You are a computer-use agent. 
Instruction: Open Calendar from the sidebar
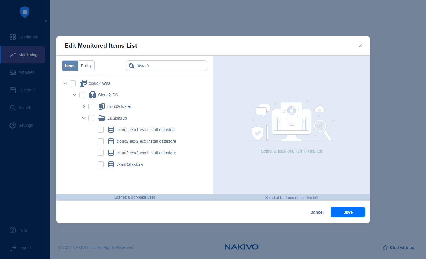23,90
